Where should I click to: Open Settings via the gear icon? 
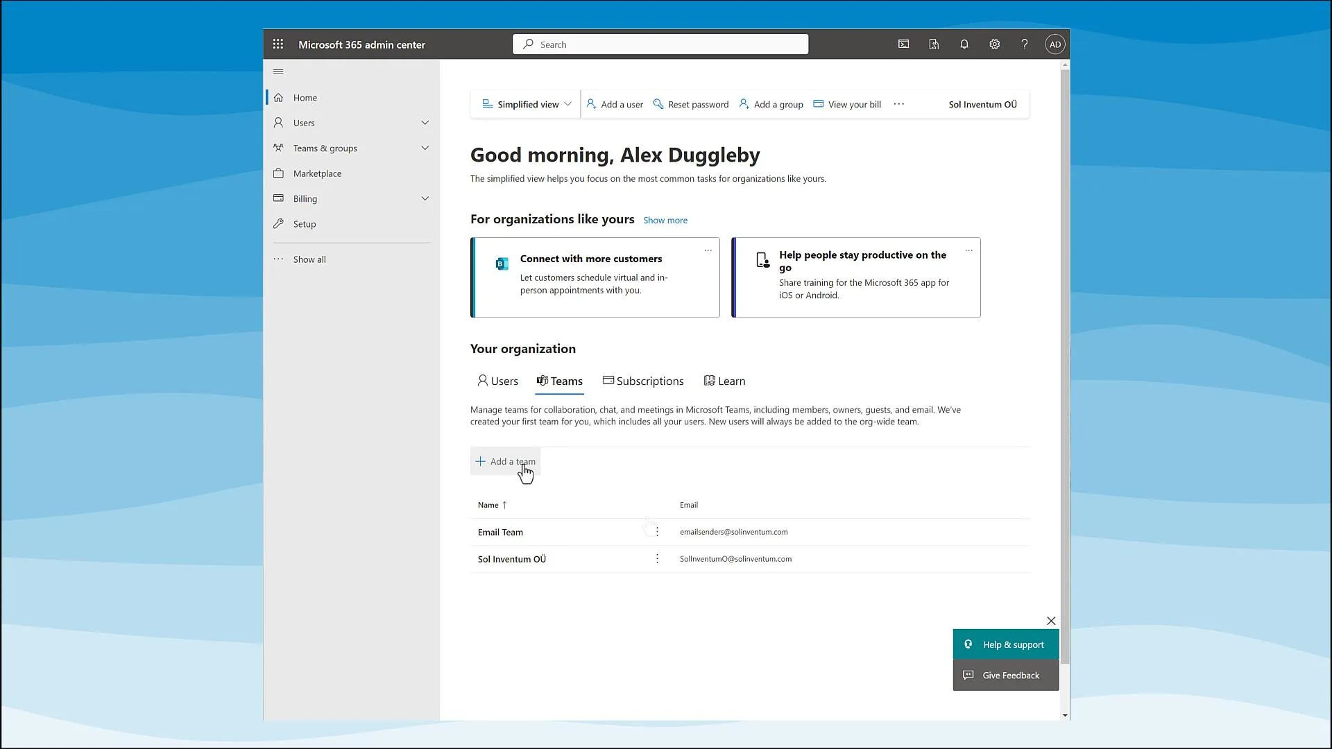click(994, 44)
